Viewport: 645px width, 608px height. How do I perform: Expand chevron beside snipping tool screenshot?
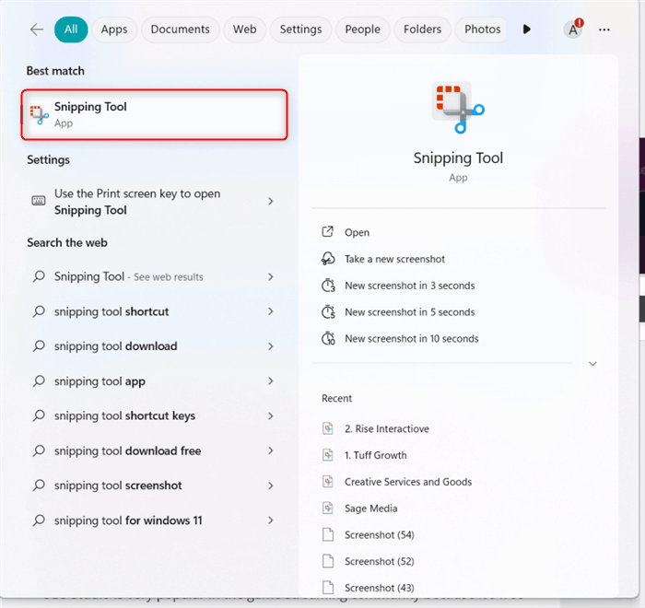click(270, 485)
